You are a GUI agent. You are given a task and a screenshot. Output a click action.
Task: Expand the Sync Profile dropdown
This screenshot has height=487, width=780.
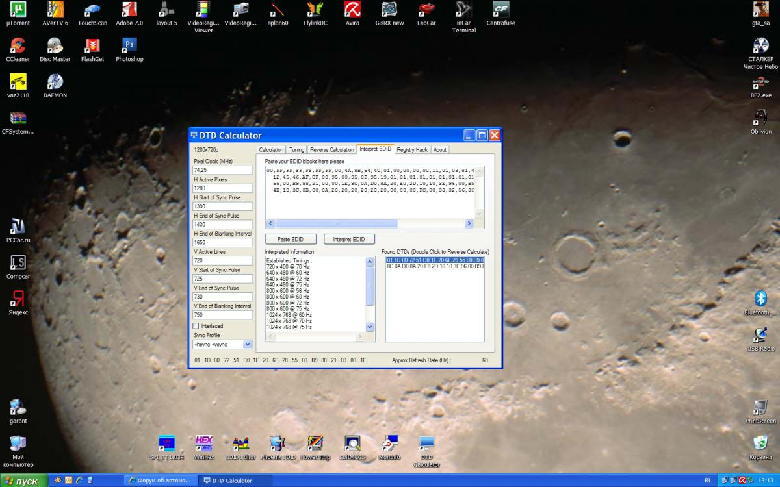[x=248, y=345]
